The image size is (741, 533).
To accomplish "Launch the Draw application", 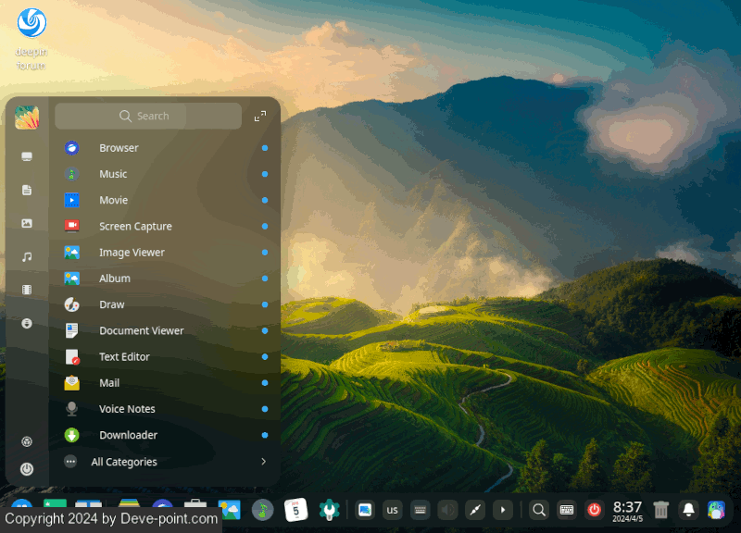I will click(x=111, y=304).
